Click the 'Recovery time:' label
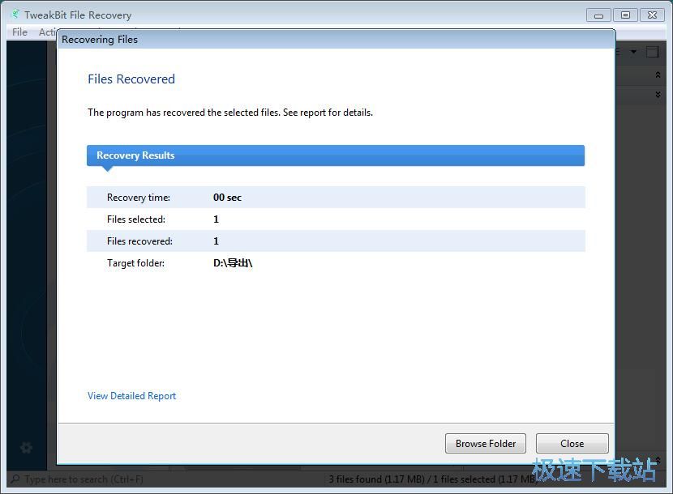Image resolution: width=673 pixels, height=494 pixels. (139, 198)
